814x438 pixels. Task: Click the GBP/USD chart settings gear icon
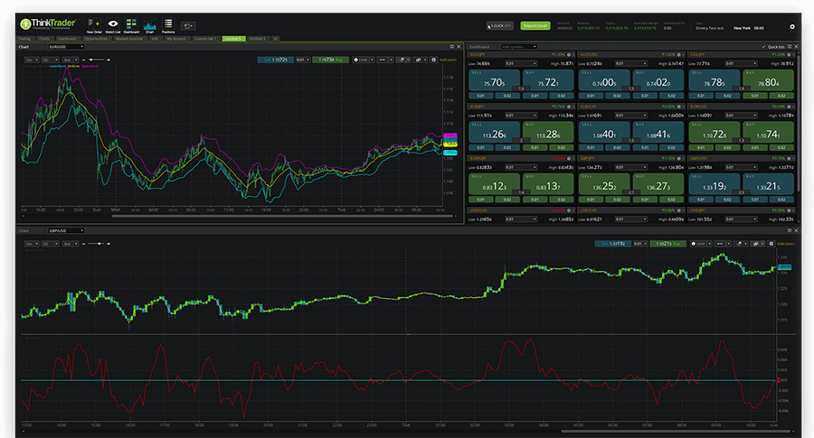pos(770,244)
